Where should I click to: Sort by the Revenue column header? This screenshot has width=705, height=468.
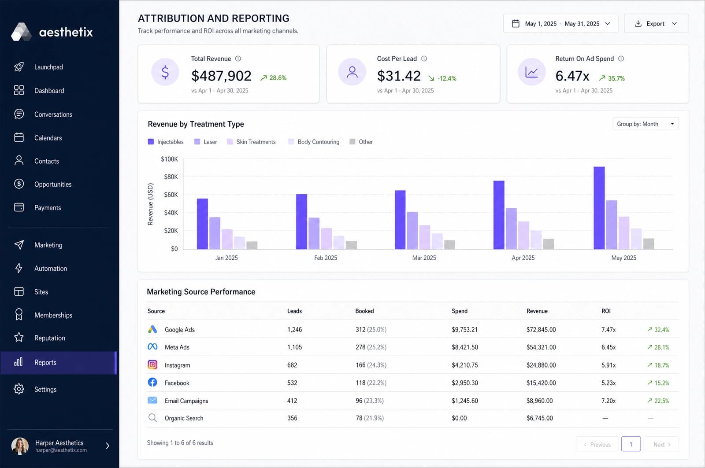[x=537, y=311]
